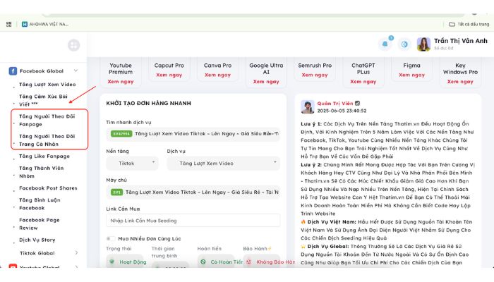The height and width of the screenshot is (282, 494).
Task: Click the Không Bảo Hành badge
Action: [x=262, y=262]
